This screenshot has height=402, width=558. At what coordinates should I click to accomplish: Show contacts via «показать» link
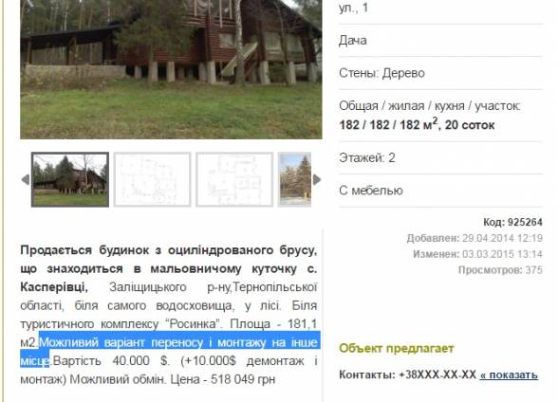point(509,375)
